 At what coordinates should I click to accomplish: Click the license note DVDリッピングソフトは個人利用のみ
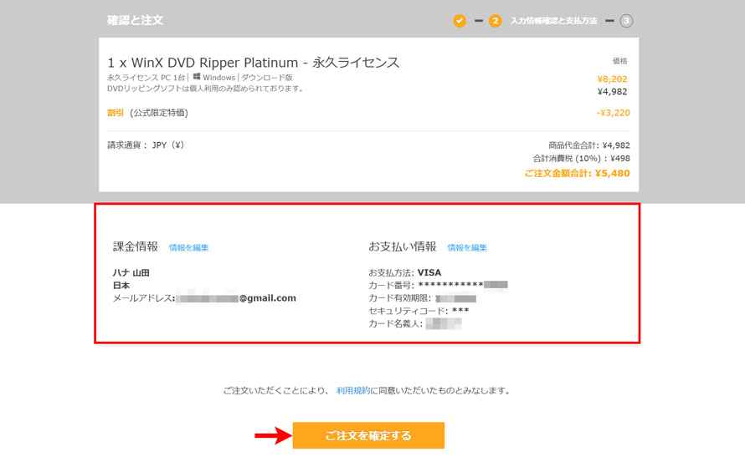(205, 89)
